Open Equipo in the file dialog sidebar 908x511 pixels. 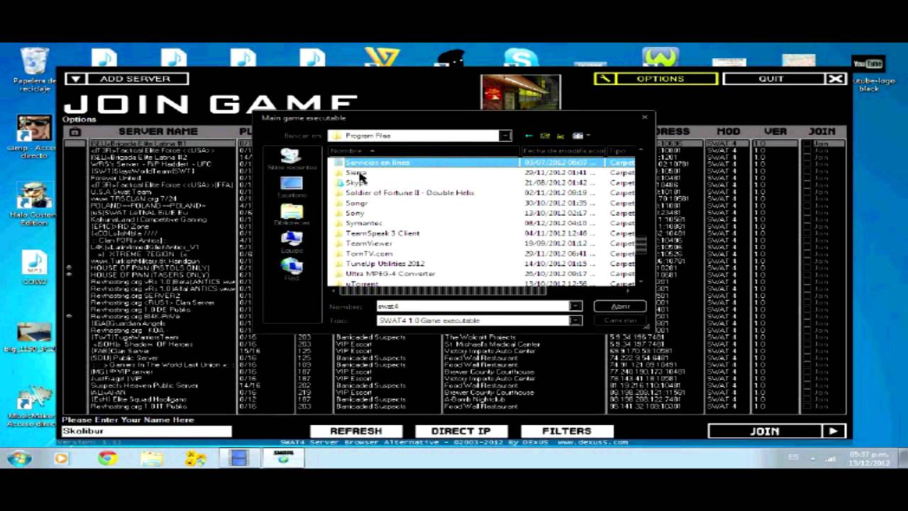pyautogui.click(x=292, y=241)
